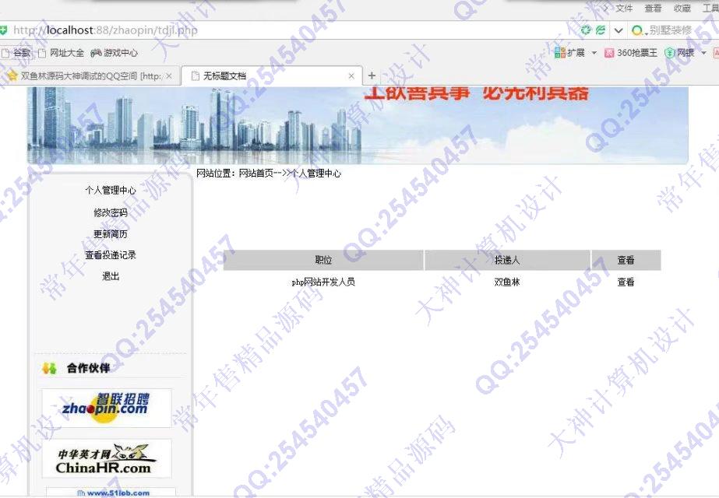Open the 游戏中心 bookmark
Viewport: 719px width, 498px height.
115,53
